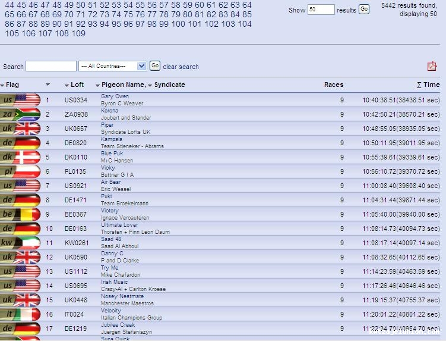Click the PDF export icon

432,67
